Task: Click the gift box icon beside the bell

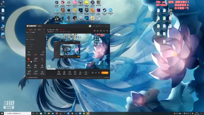Action: 101,31
